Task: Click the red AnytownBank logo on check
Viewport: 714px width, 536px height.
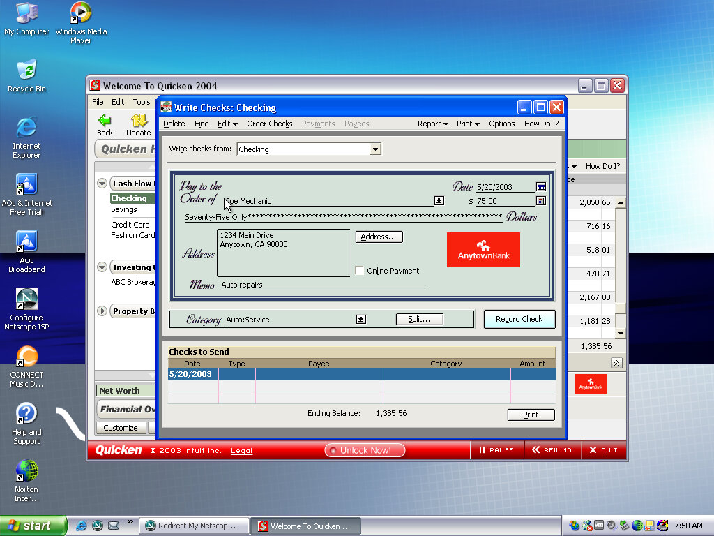Action: tap(483, 250)
